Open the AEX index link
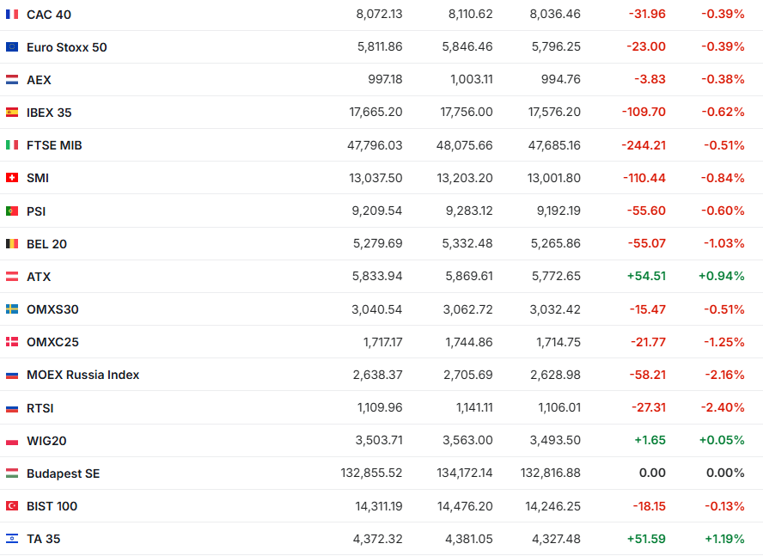 coord(39,80)
